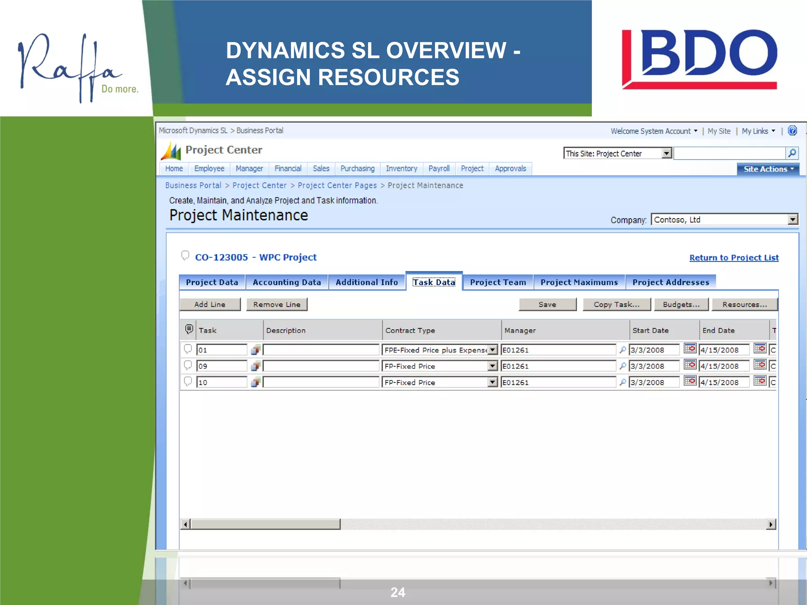Open note bubble for task 09
This screenshot has height=605, width=807.
(188, 366)
